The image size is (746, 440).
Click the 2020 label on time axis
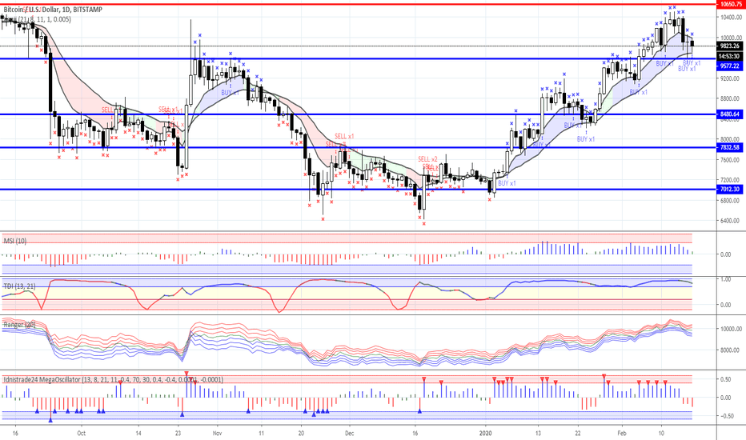click(x=486, y=434)
